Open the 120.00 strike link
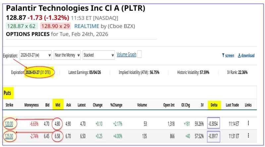The image size is (265, 147). [x=9, y=124]
